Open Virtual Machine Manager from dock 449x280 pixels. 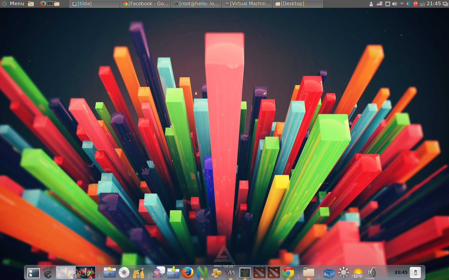click(x=230, y=273)
